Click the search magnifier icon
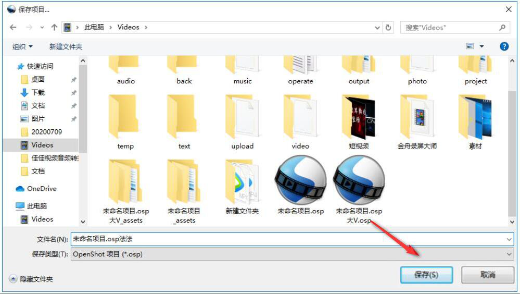This screenshot has width=520, height=294. pyautogui.click(x=502, y=28)
